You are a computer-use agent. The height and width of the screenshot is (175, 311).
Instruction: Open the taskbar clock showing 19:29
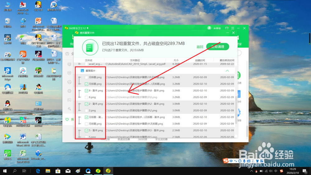pyautogui.click(x=293, y=171)
